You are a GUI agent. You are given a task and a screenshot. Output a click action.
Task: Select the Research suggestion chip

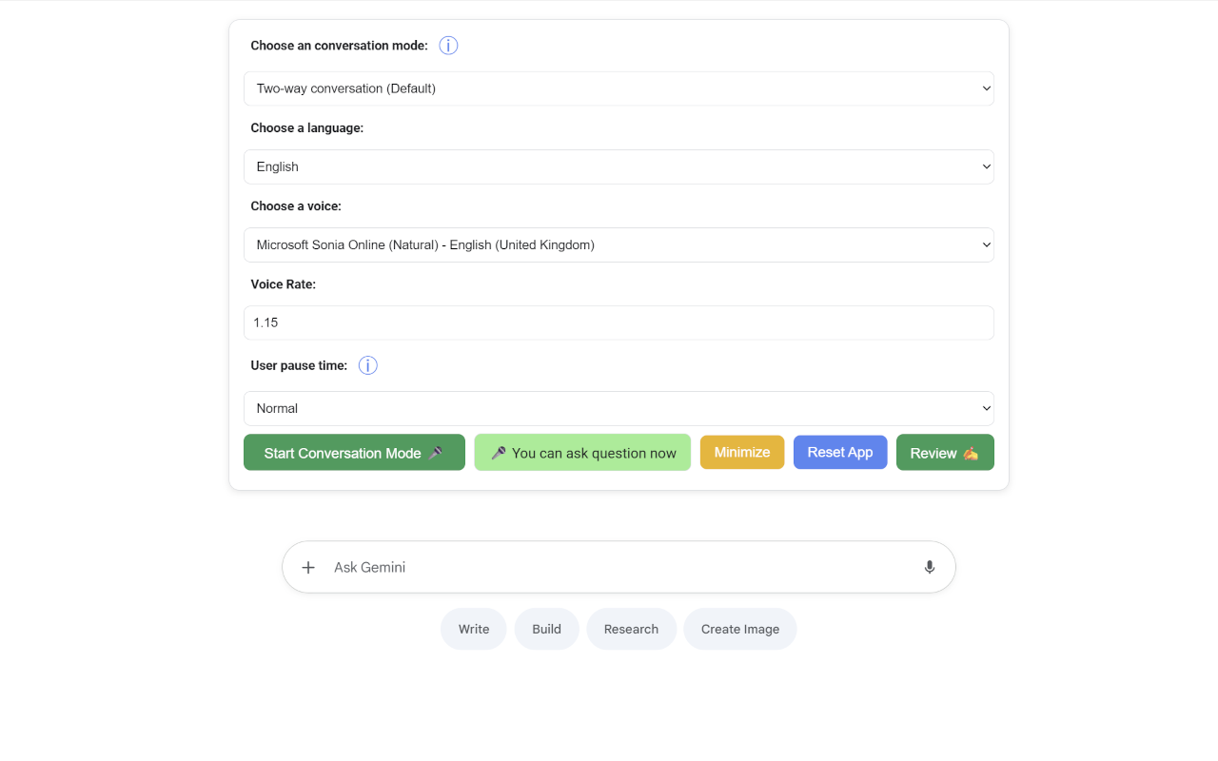click(631, 629)
